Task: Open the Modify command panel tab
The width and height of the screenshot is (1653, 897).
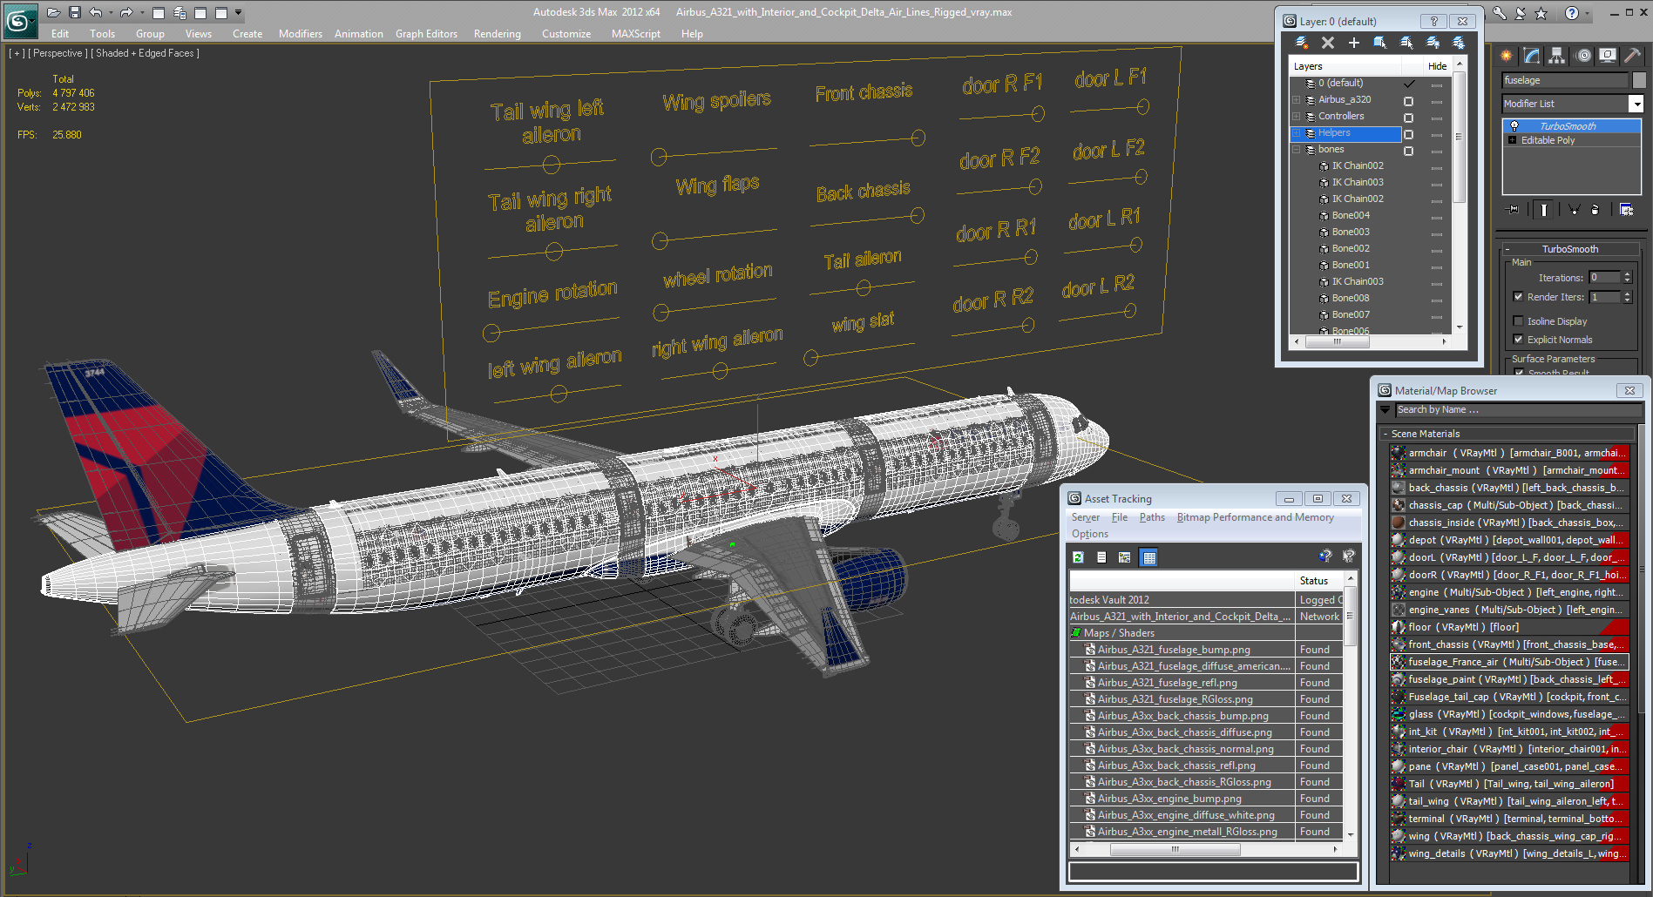Action: pos(1532,56)
